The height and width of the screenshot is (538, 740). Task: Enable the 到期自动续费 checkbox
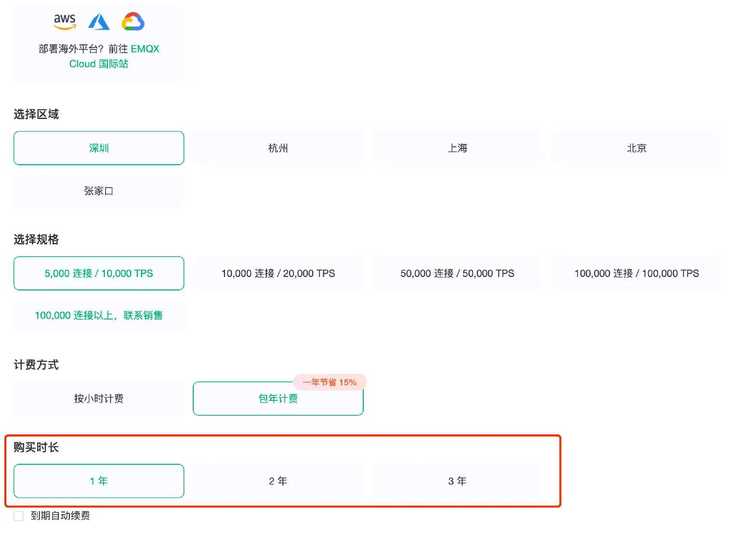(19, 516)
